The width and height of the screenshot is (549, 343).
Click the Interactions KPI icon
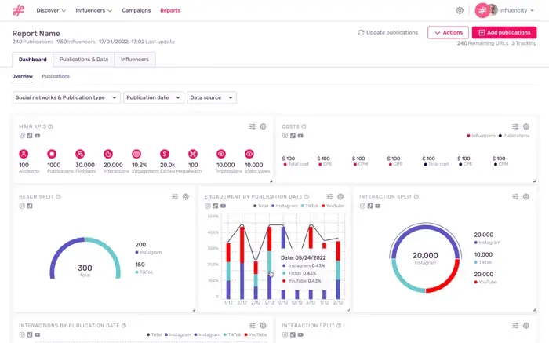tap(108, 154)
